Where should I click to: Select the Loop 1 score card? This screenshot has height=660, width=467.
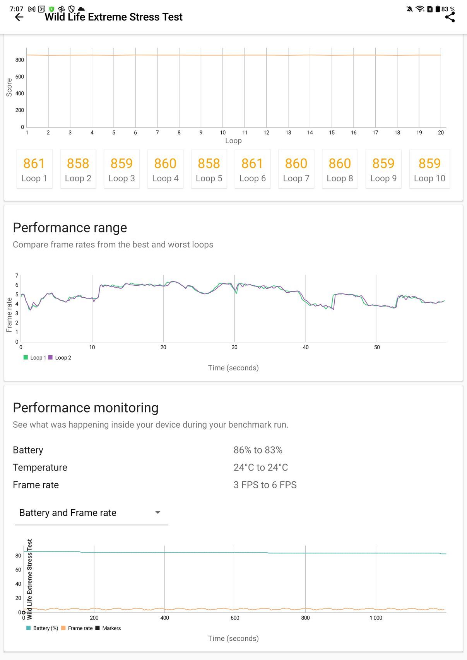34,169
